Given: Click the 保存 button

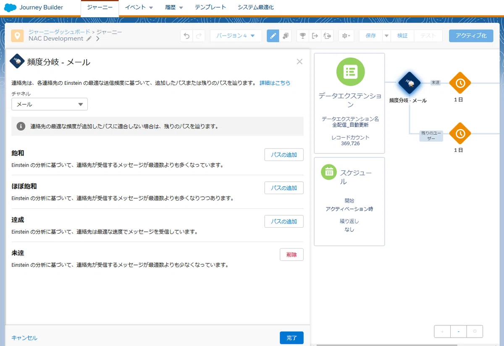Looking at the screenshot, I should click(x=370, y=36).
